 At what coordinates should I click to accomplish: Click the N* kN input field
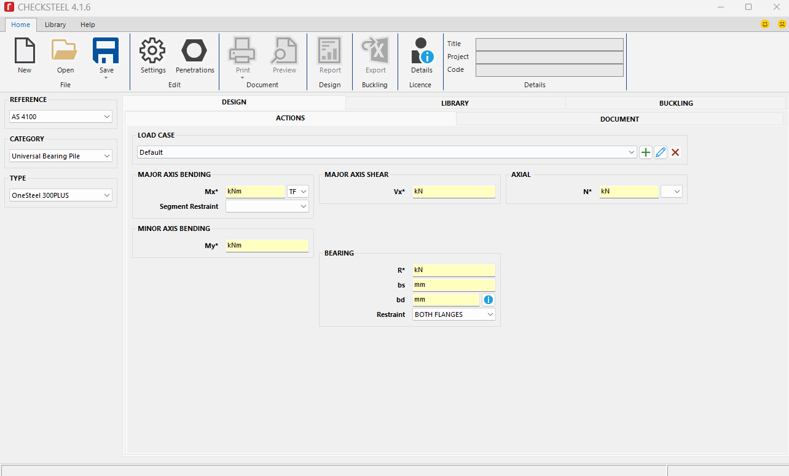coord(629,192)
